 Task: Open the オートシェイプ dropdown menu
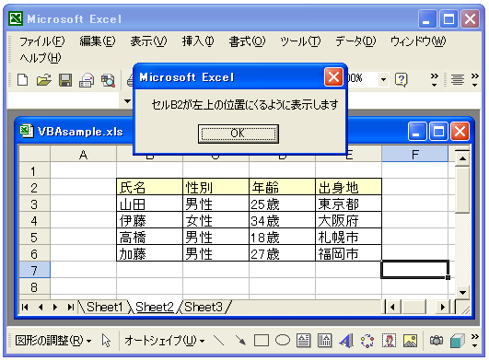click(165, 341)
